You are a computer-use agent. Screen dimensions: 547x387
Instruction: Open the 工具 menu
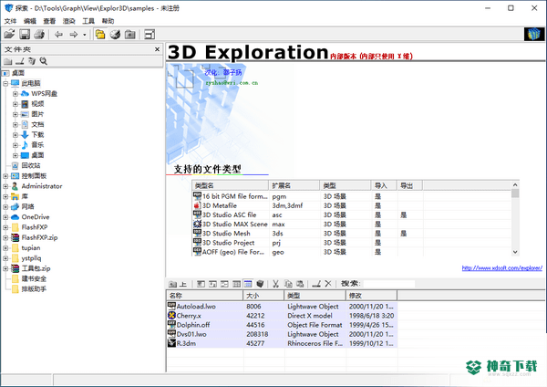(88, 21)
